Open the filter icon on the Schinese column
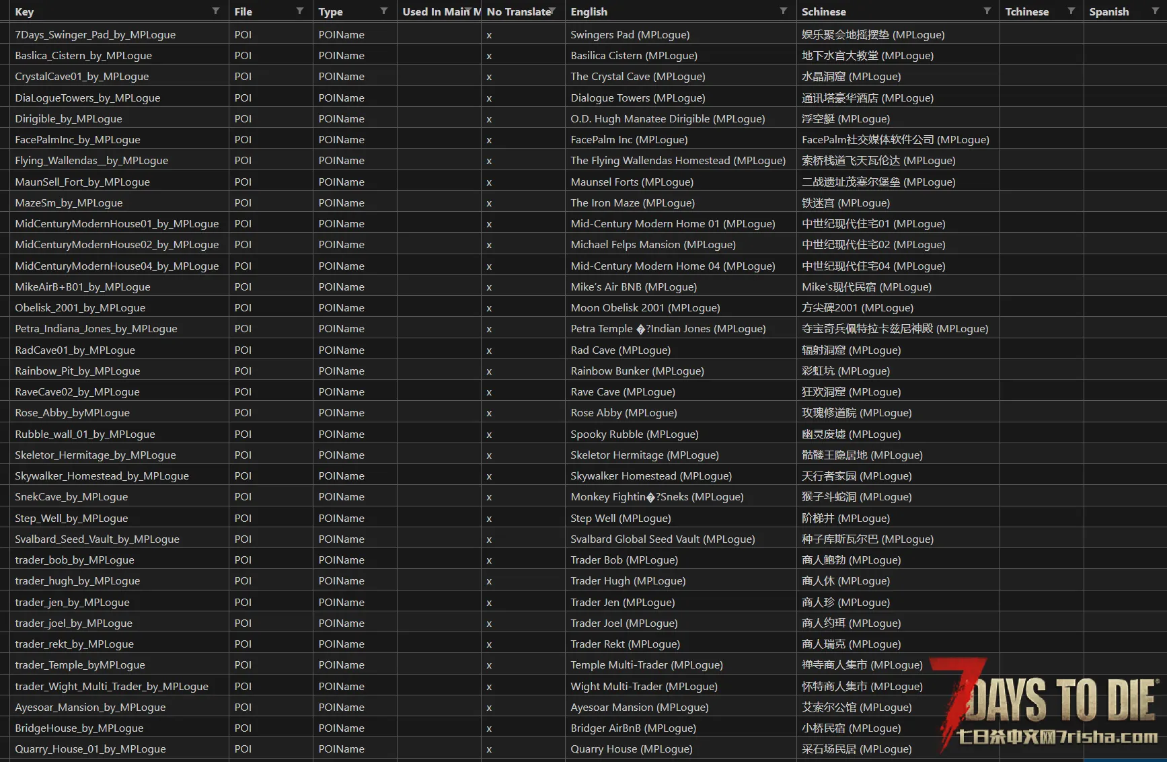1167x762 pixels. click(x=987, y=11)
